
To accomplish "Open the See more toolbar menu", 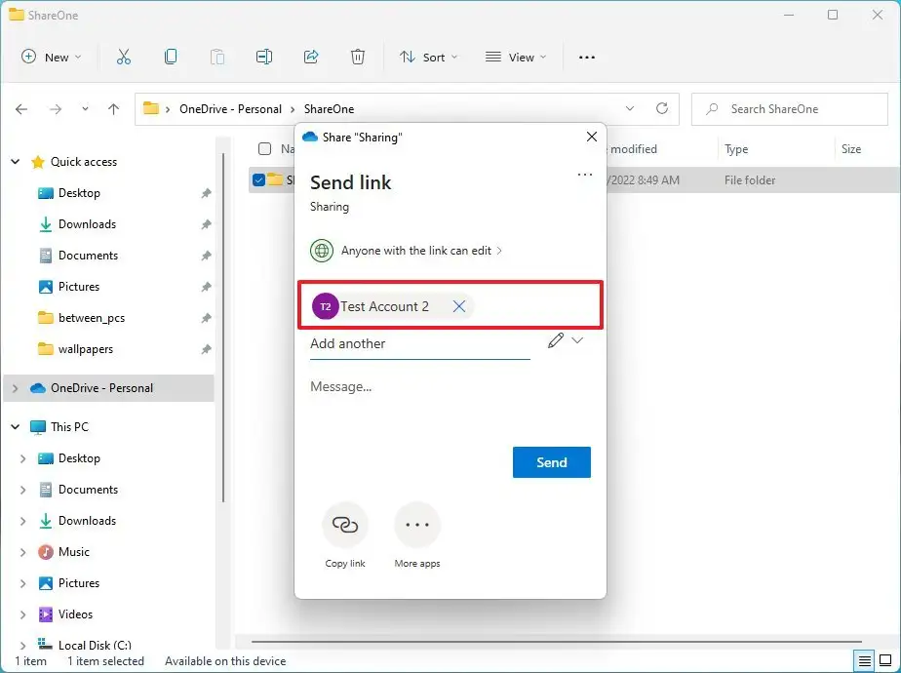I will point(587,57).
